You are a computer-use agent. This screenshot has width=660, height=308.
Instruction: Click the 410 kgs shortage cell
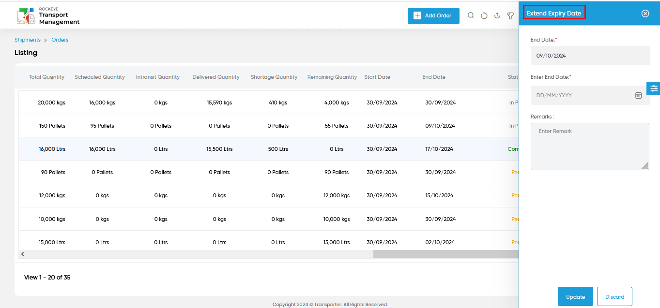(x=278, y=103)
